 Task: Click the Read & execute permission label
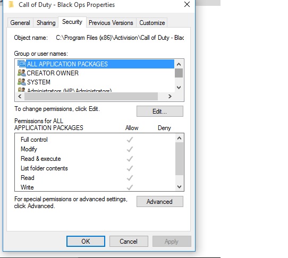pos(41,159)
